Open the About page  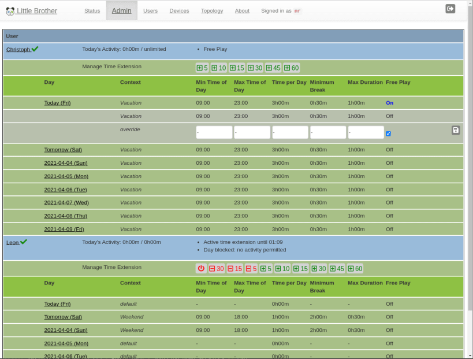click(x=242, y=11)
